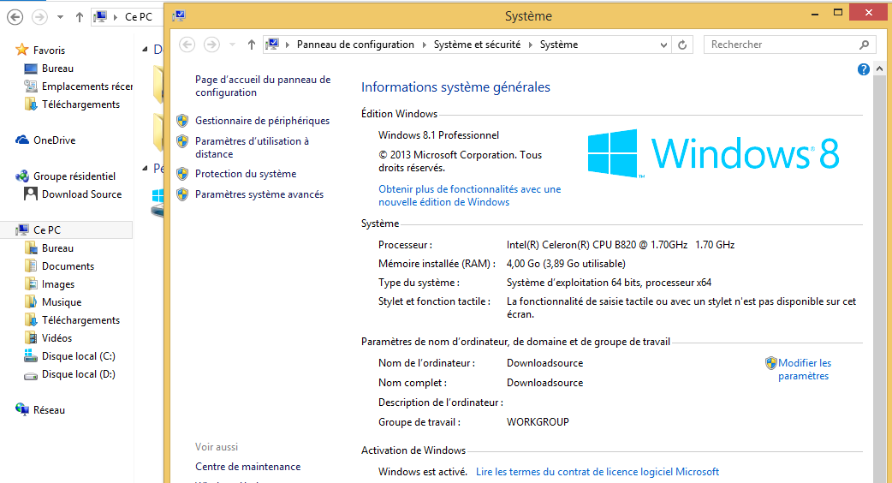Click the help question mark icon
892x483 pixels.
pos(863,69)
